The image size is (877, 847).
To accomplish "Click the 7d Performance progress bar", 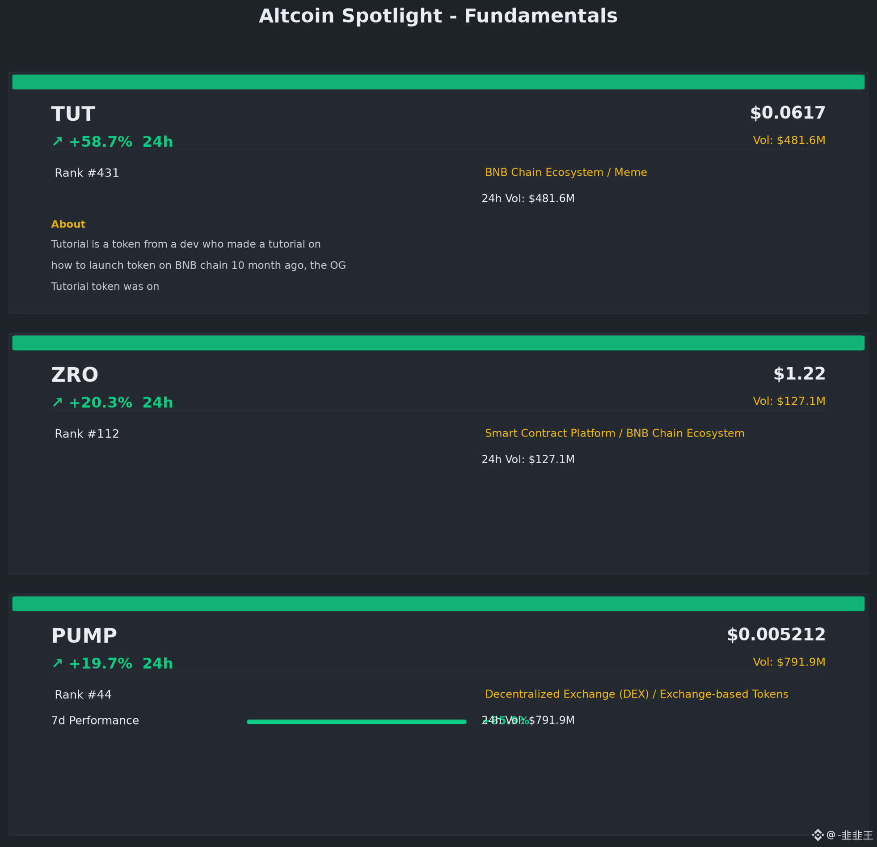I will [x=357, y=722].
